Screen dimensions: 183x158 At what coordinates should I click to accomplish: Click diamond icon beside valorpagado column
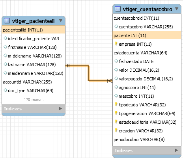coord(116,78)
